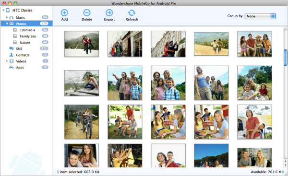This screenshot has width=288, height=176.
Task: Select photo of family sitting in grass
Action: click(x=254, y=83)
